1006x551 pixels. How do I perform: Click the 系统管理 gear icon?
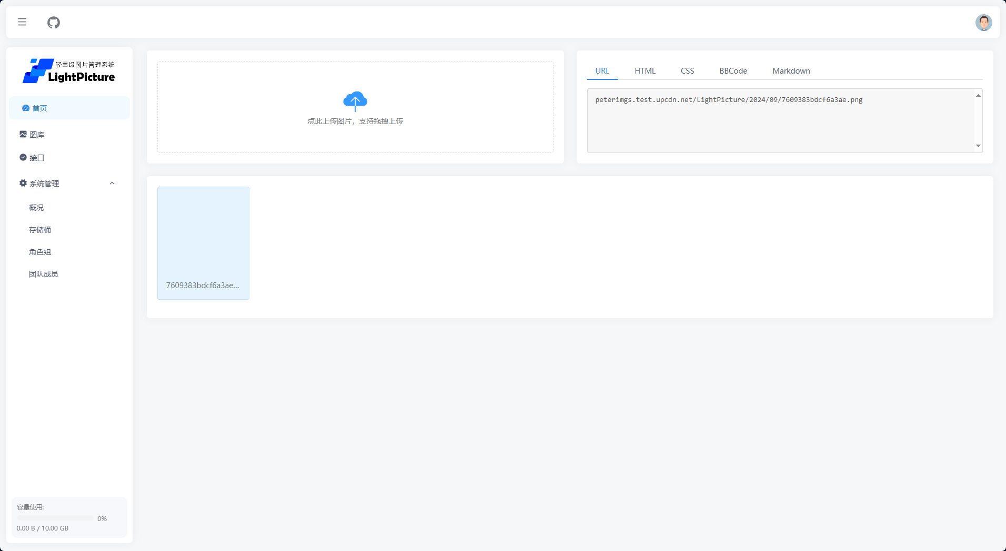coord(23,183)
